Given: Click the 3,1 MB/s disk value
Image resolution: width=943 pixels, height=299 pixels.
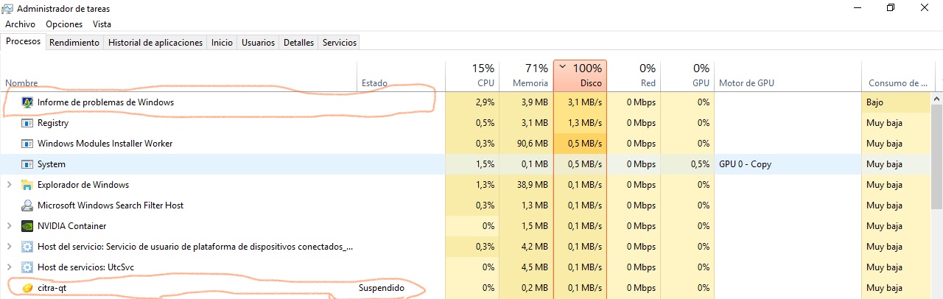Looking at the screenshot, I should click(x=584, y=102).
